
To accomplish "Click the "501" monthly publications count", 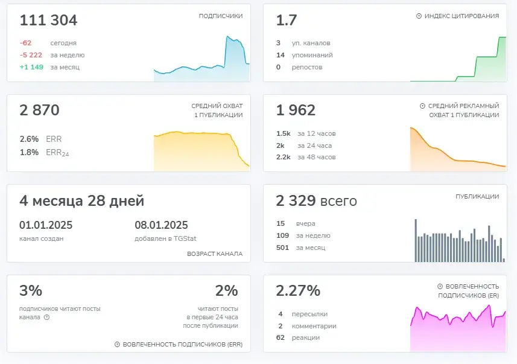I will point(282,247).
